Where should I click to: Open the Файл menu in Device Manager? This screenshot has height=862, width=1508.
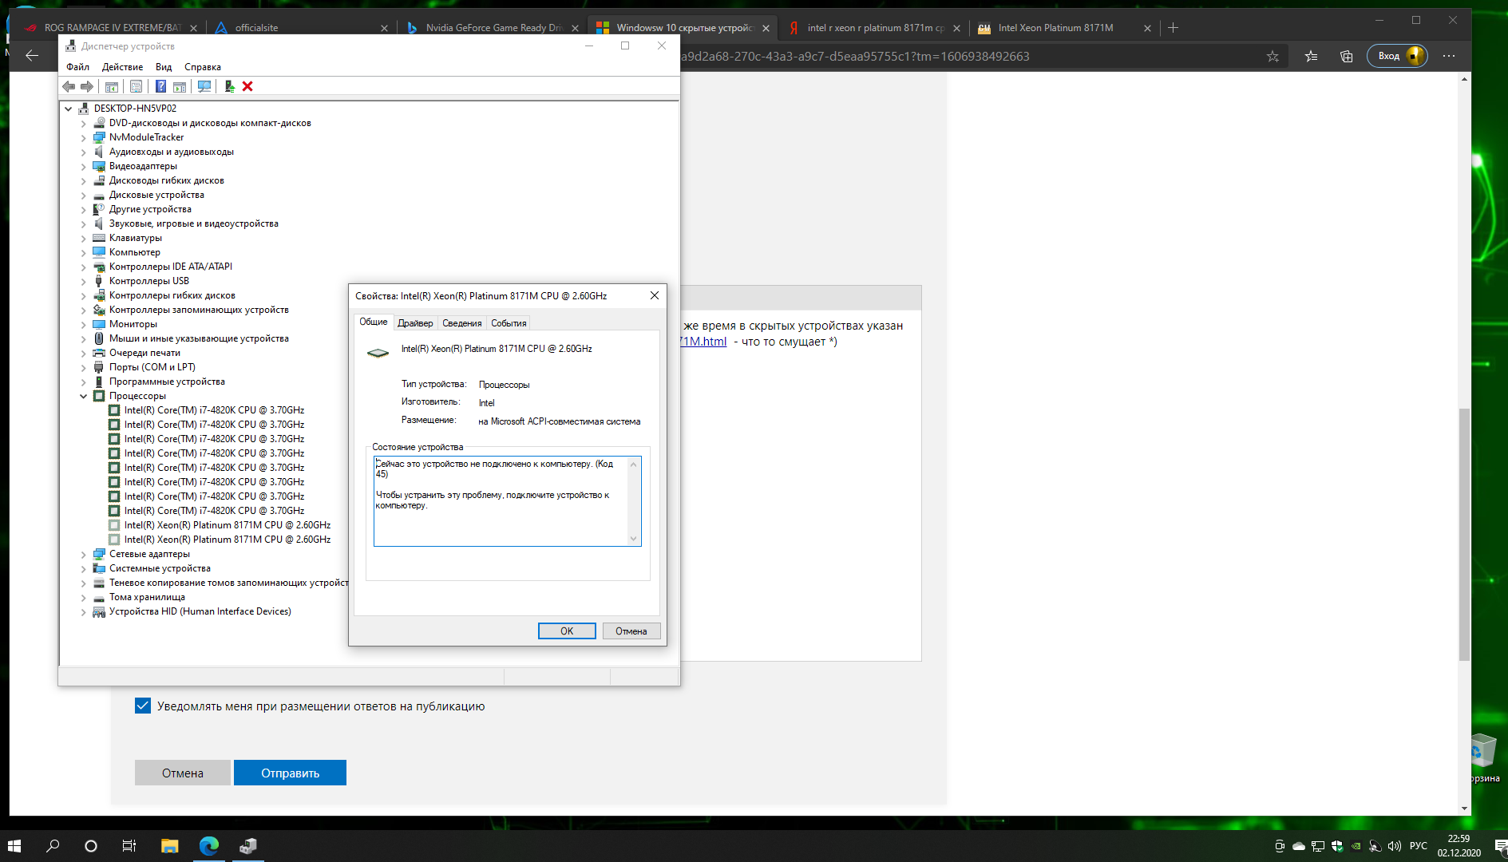pyautogui.click(x=77, y=67)
